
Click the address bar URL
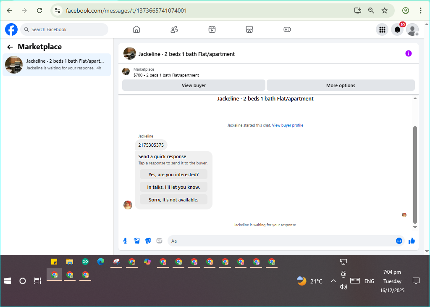point(126,11)
